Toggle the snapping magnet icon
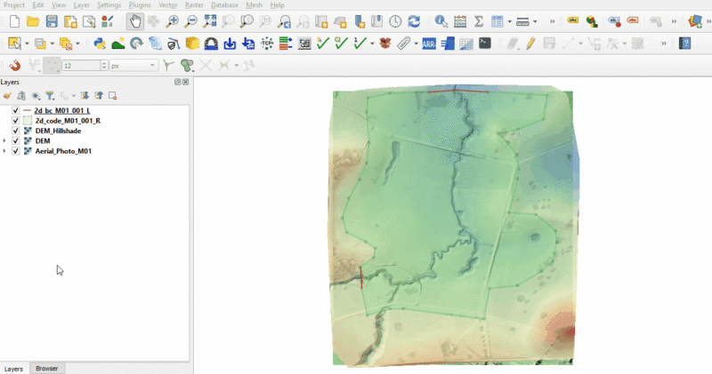Viewport: 712px width, 374px height. [14, 65]
